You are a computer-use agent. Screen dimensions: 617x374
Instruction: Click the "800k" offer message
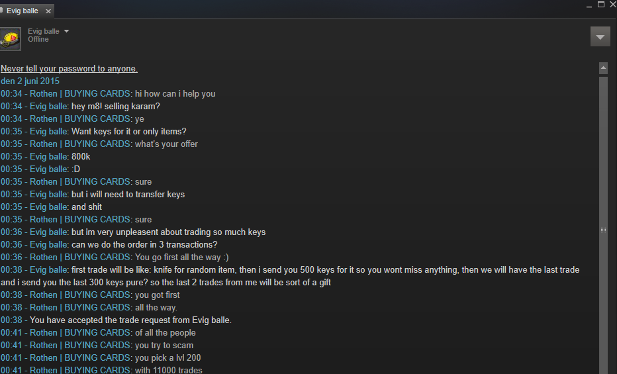point(81,156)
